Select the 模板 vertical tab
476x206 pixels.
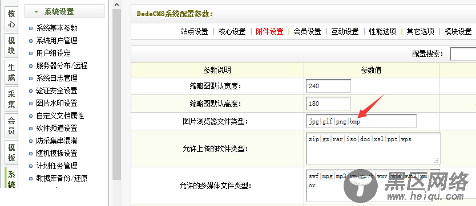click(x=11, y=152)
